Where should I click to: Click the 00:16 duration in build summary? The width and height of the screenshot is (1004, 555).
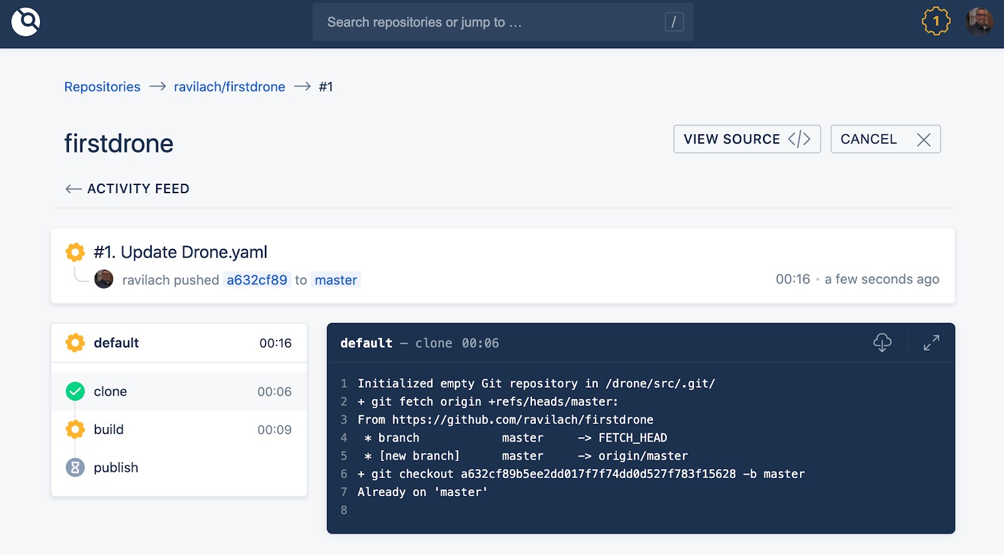pos(793,279)
